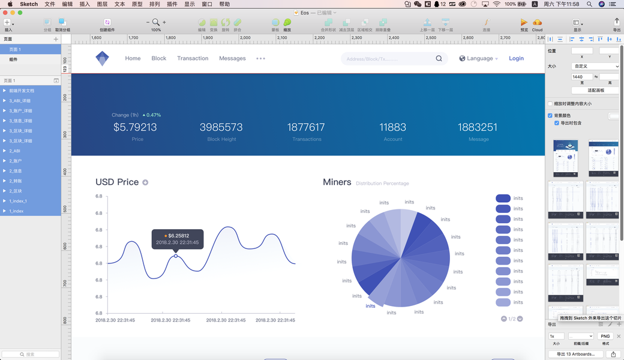Viewport: 624px width, 360px height.
Task: Open the Language dropdown in the design
Action: pyautogui.click(x=478, y=58)
